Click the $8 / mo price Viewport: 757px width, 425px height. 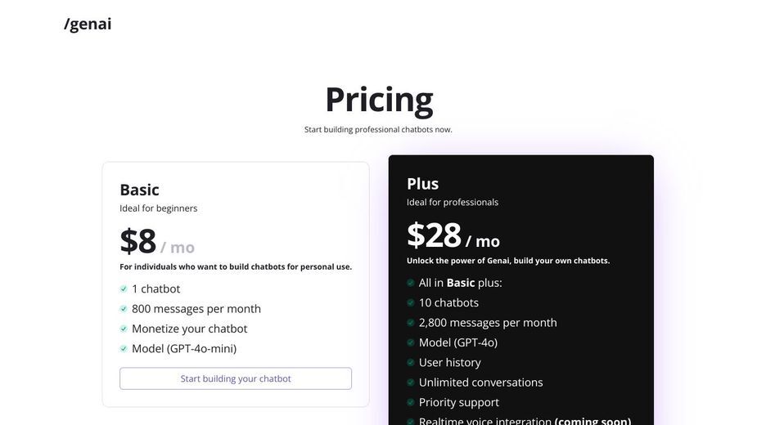coord(157,242)
